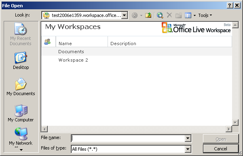This screenshot has width=243, height=156.
Task: Click vertical scrollbar up arrow
Action: tap(235, 25)
